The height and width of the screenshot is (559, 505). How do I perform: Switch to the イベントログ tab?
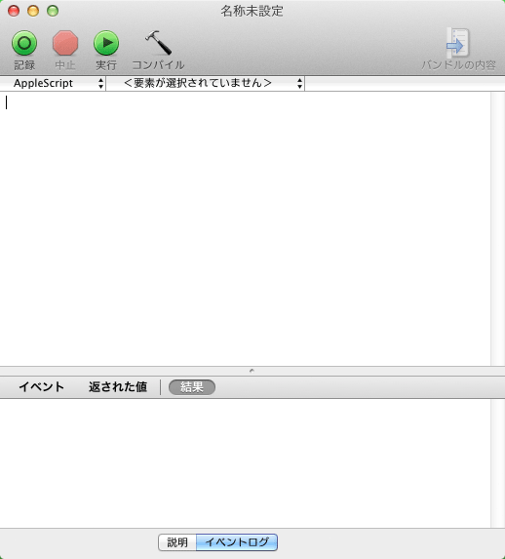pos(237,542)
